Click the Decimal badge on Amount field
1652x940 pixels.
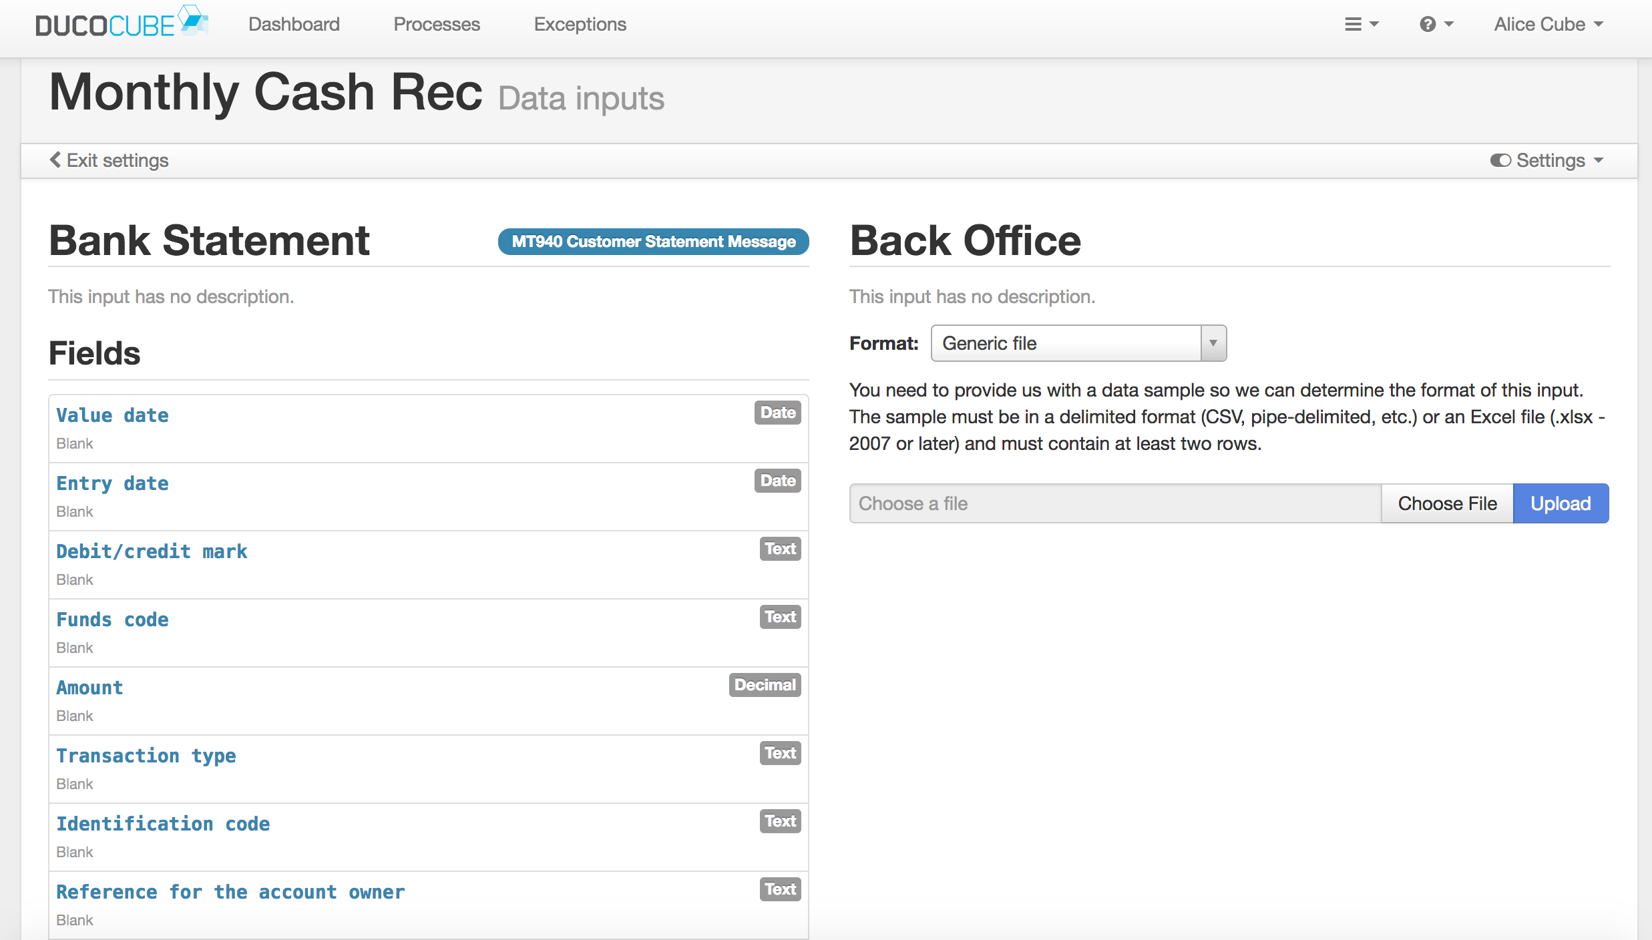(765, 685)
